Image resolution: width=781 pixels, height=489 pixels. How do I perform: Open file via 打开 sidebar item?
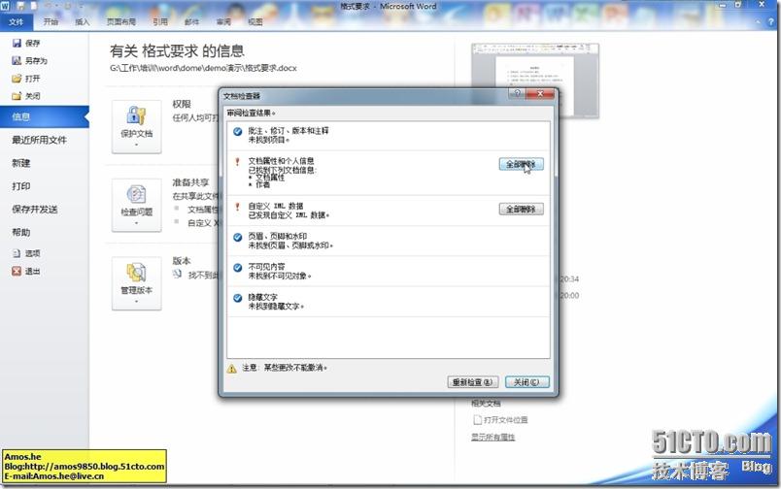click(x=26, y=79)
